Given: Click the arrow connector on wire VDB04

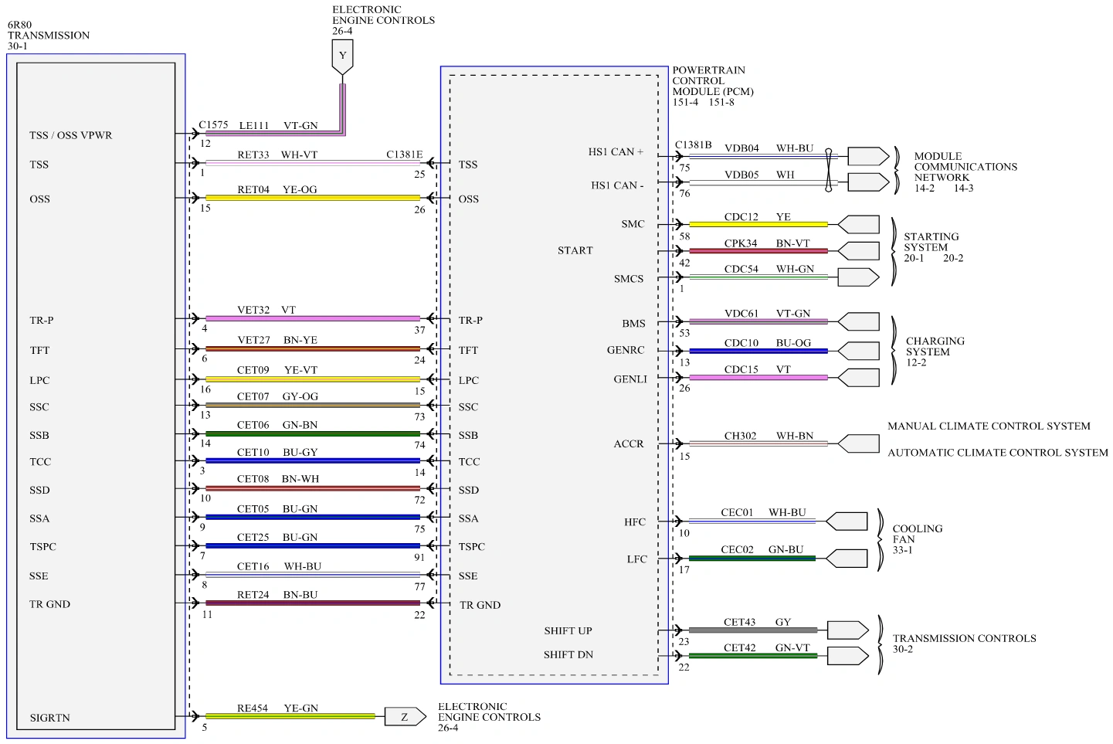Looking at the screenshot, I should pyautogui.click(x=868, y=156).
